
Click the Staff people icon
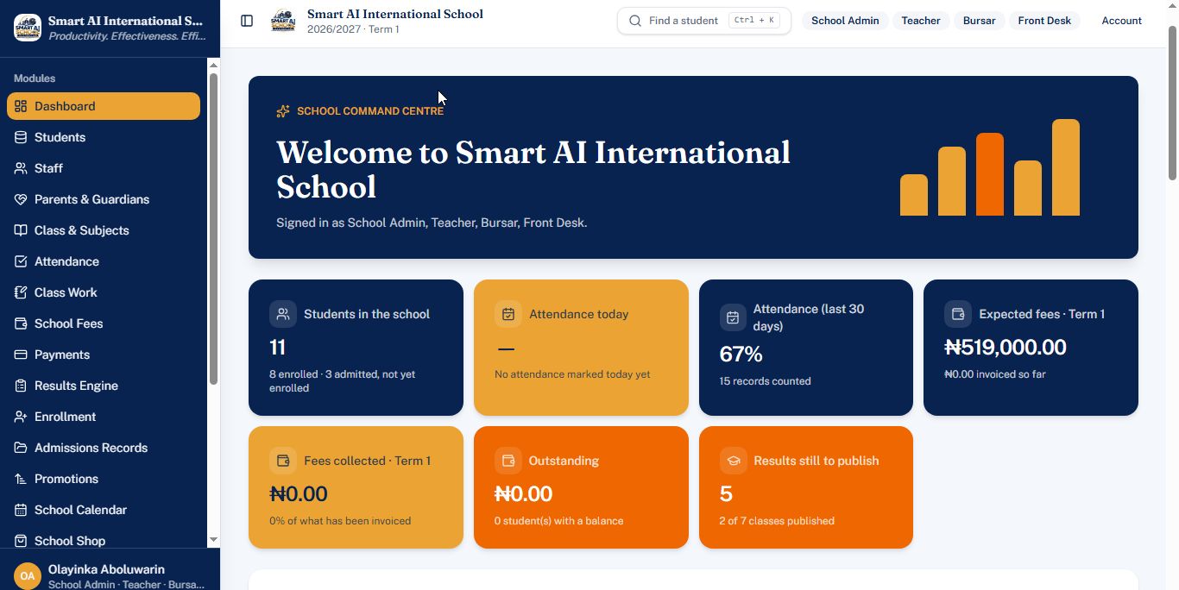[x=21, y=168]
